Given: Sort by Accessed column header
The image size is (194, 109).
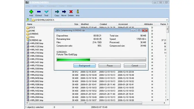Looking at the screenshot, I should (126, 24).
